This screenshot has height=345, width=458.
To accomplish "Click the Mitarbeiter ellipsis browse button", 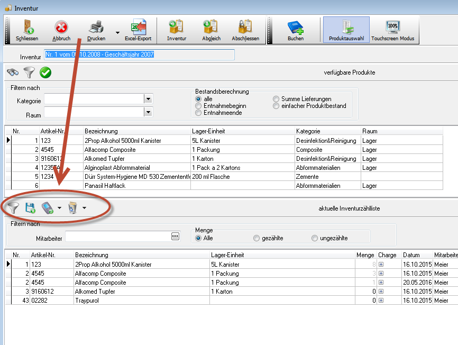I will [176, 237].
